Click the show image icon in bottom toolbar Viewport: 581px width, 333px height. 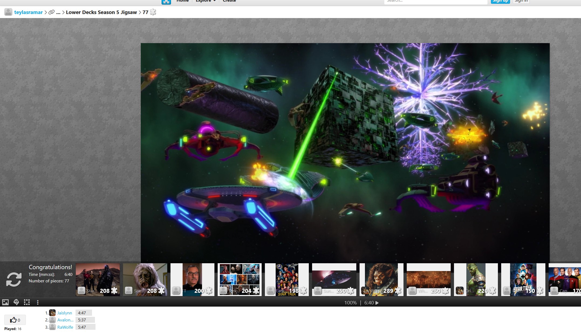(5, 302)
